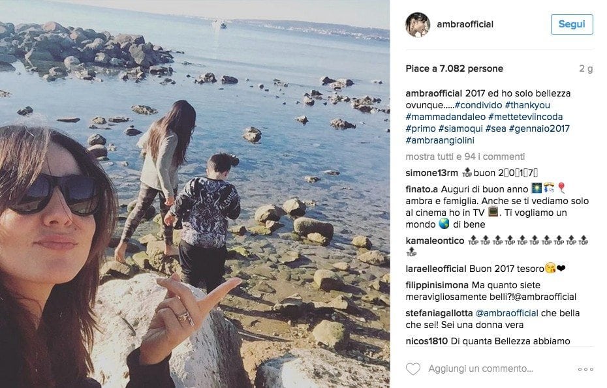Viewport: 607px width, 388px height.
Task: Open the #thankyou hashtag
Action: click(527, 105)
